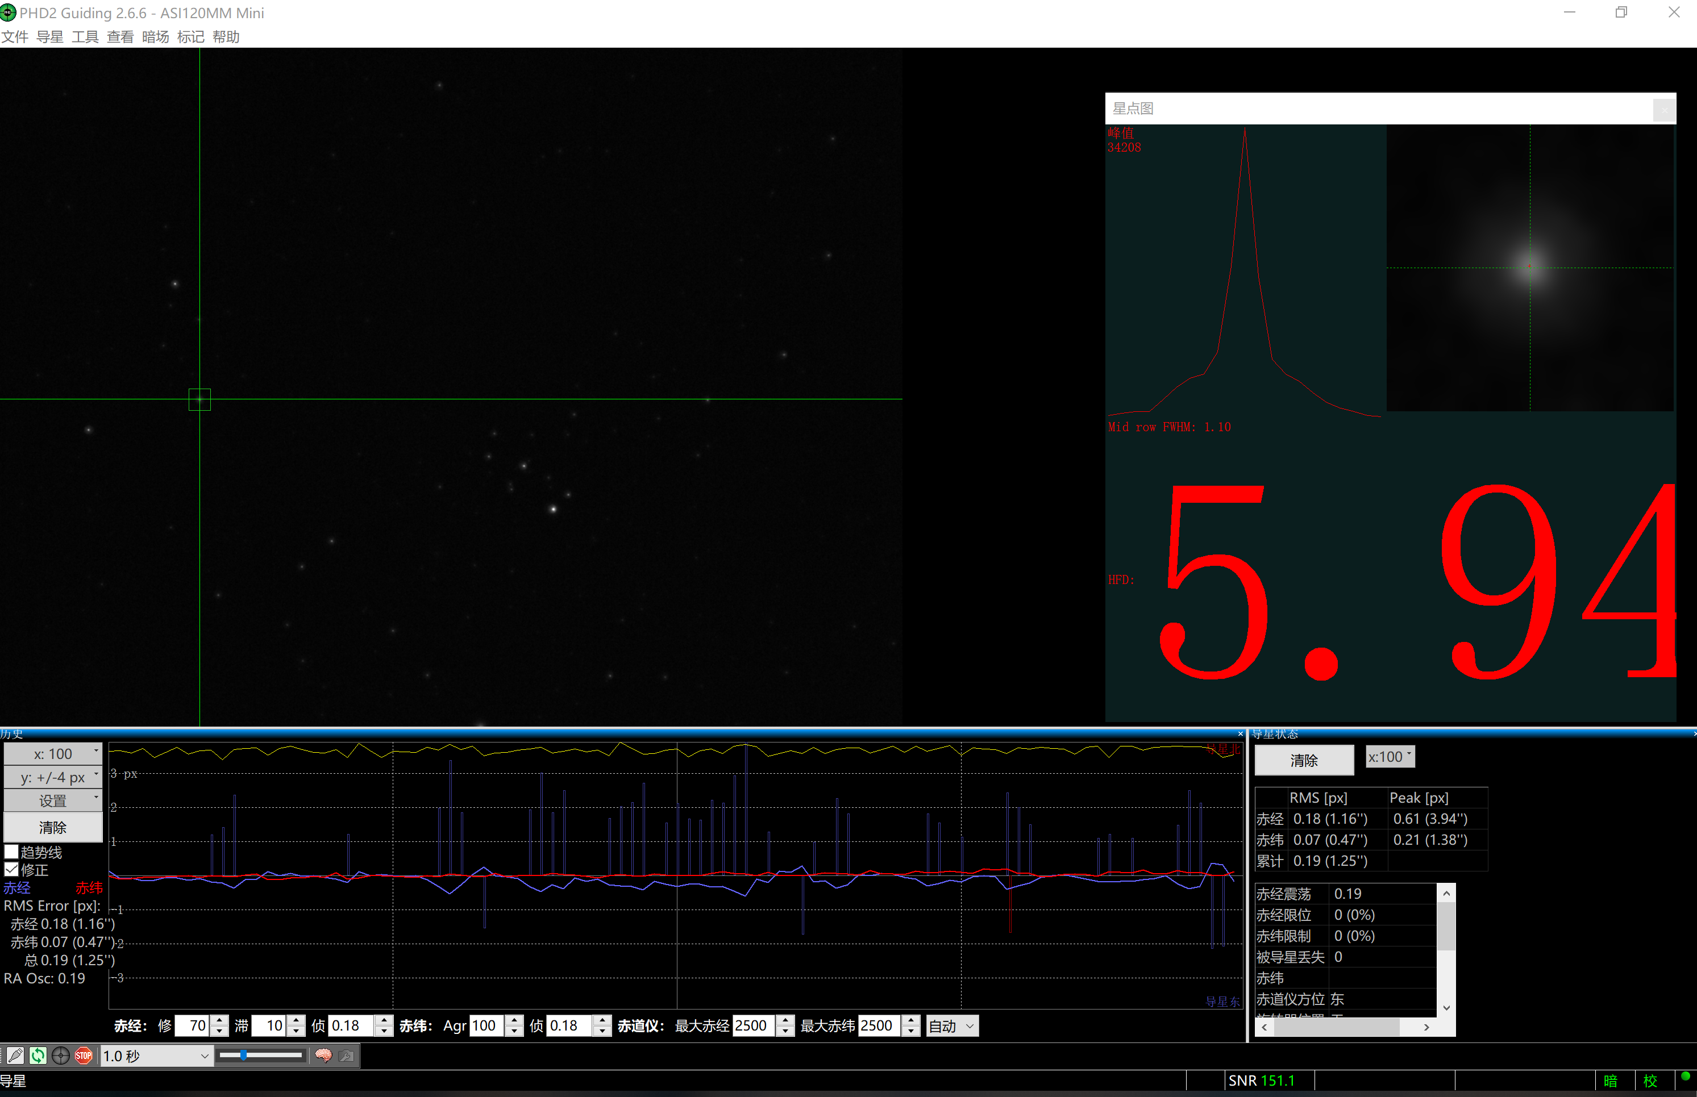Enable the 趋势线 trendline checkbox
This screenshot has width=1697, height=1097.
click(x=11, y=852)
